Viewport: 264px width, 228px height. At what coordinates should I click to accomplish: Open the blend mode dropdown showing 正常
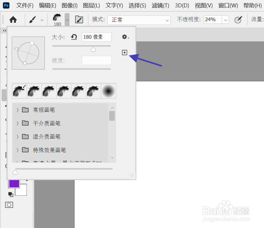pos(138,19)
